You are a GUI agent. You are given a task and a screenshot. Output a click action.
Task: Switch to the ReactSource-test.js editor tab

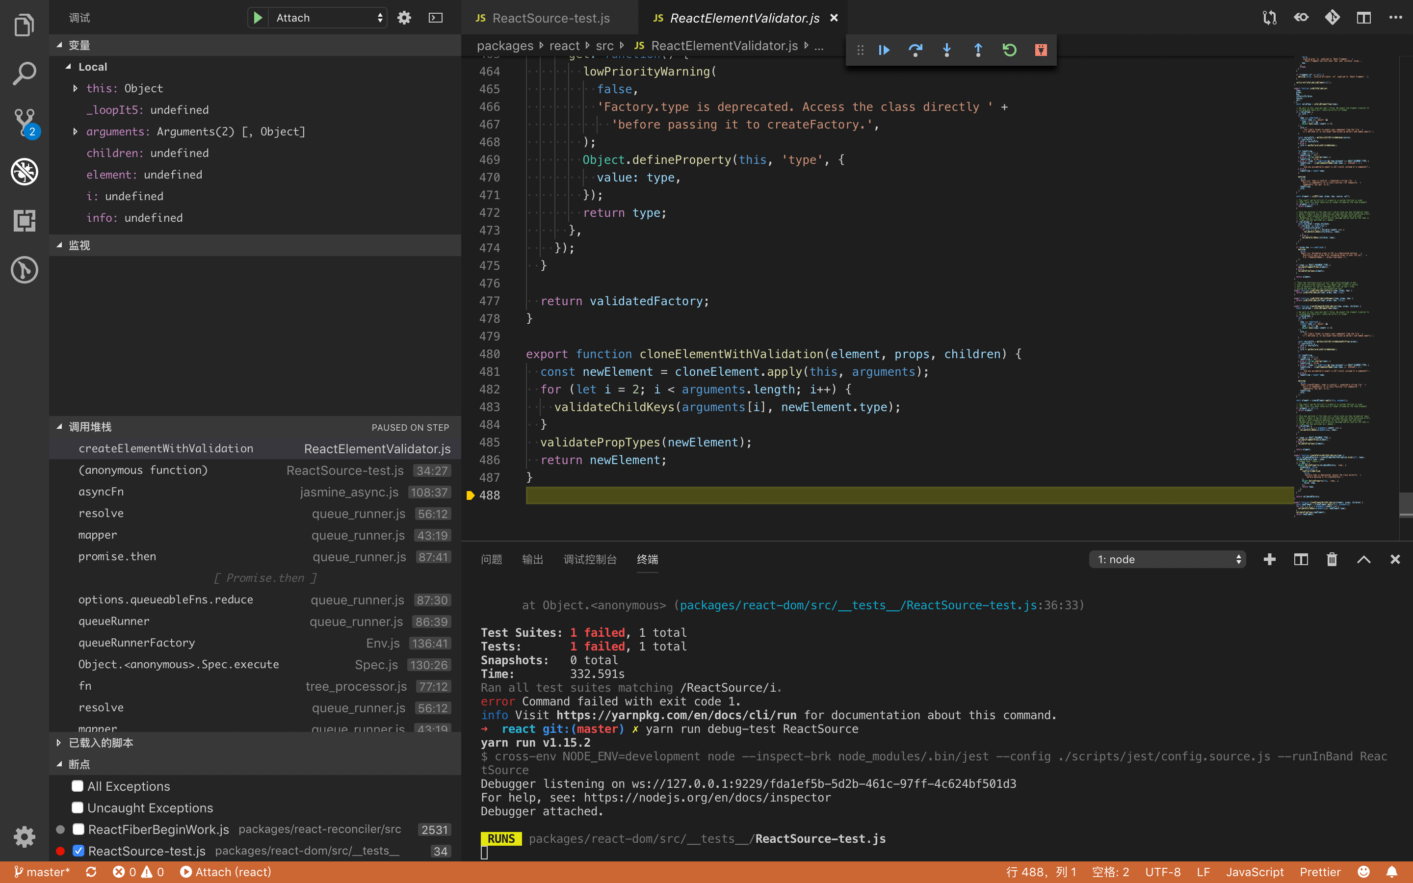tap(550, 18)
